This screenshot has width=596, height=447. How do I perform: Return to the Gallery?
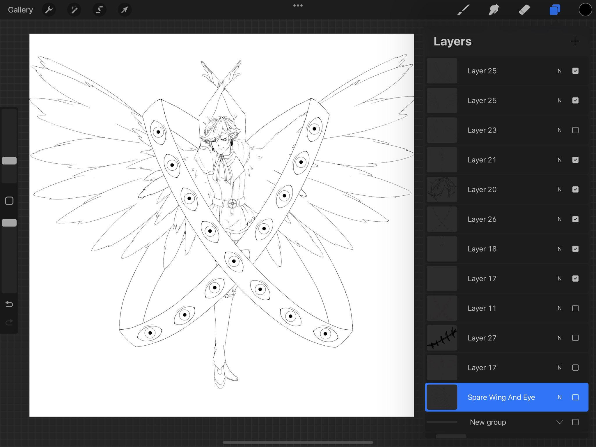click(x=20, y=10)
